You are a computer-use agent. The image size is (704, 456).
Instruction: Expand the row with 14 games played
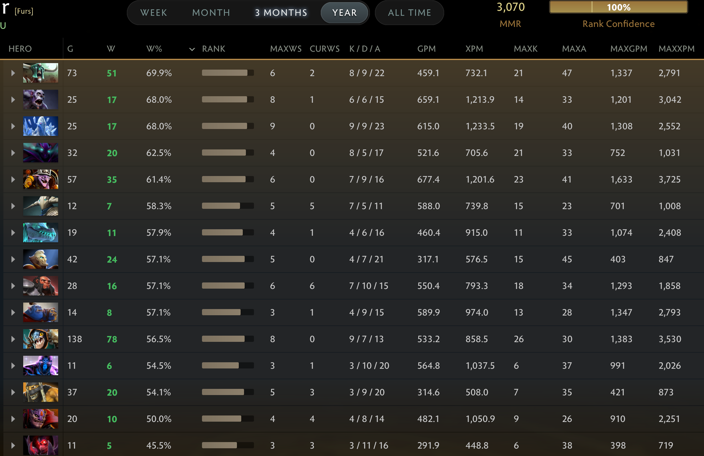13,312
